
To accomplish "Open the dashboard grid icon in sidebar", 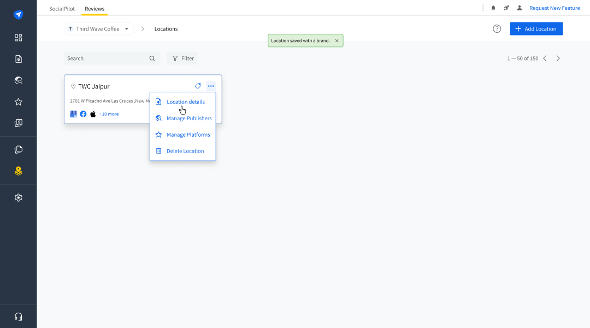I will (x=18, y=38).
